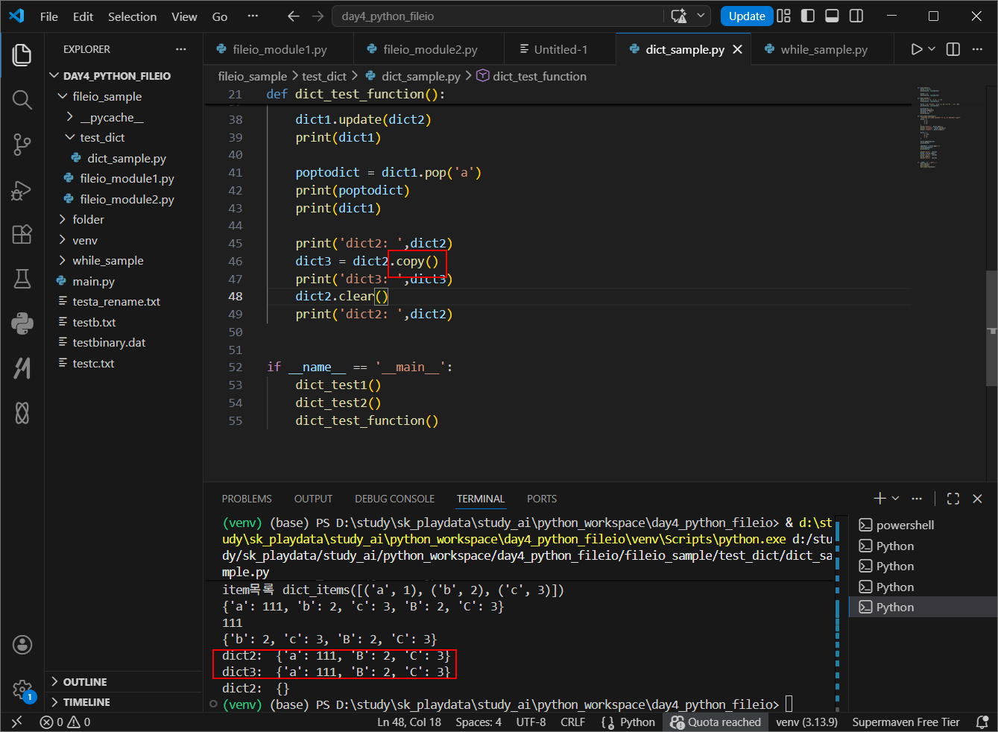The height and width of the screenshot is (732, 998).
Task: Open the Testing flask view
Action: click(22, 279)
